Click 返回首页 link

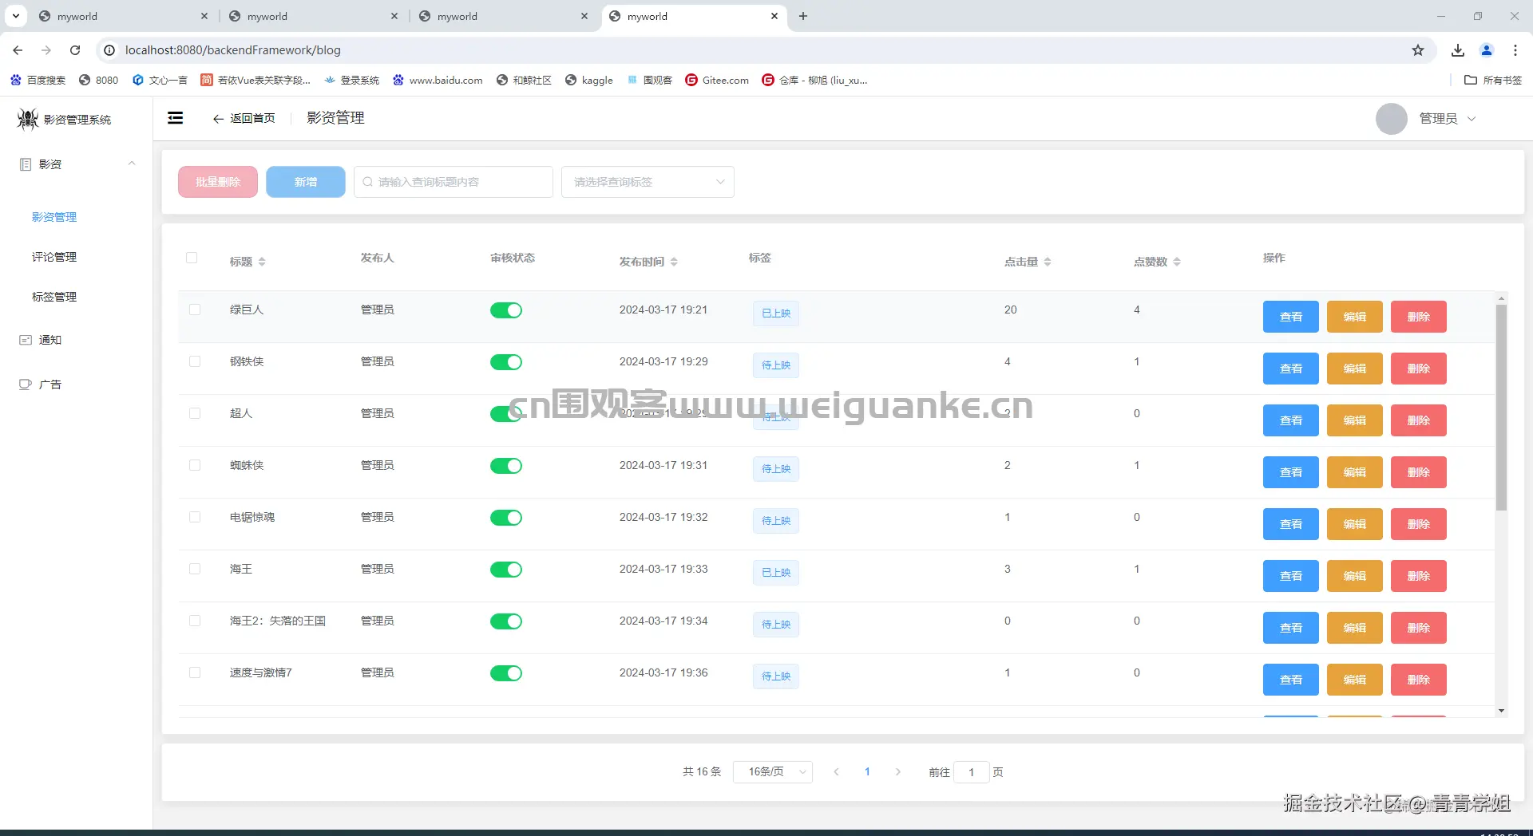(244, 118)
